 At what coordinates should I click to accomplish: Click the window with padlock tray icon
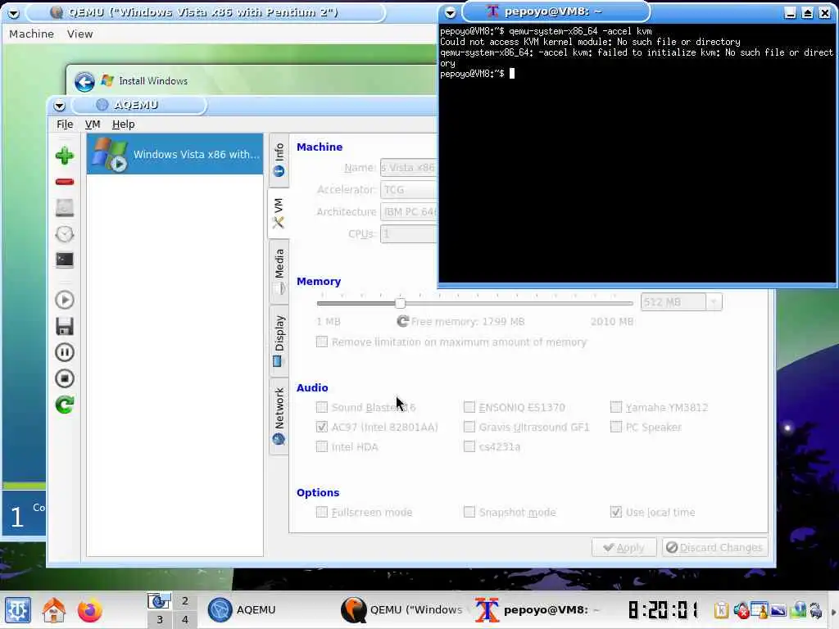tap(760, 609)
